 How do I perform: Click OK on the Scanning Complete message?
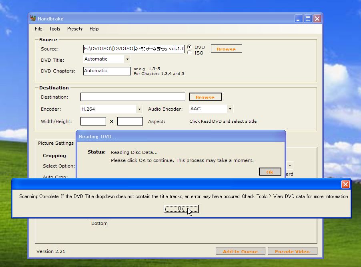[181, 209]
